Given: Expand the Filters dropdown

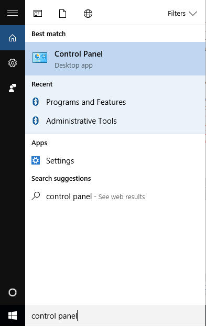Looking at the screenshot, I should (182, 13).
